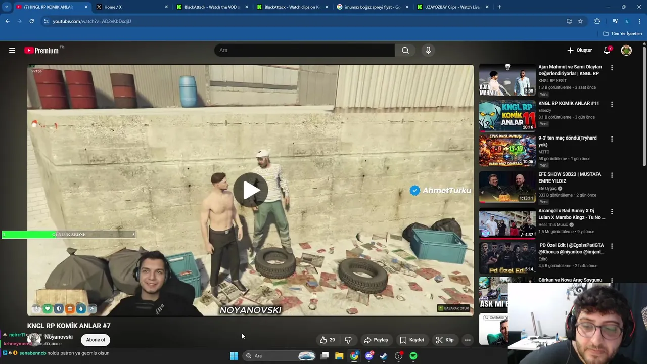Open the YouTube hamburger guide menu

click(x=12, y=50)
